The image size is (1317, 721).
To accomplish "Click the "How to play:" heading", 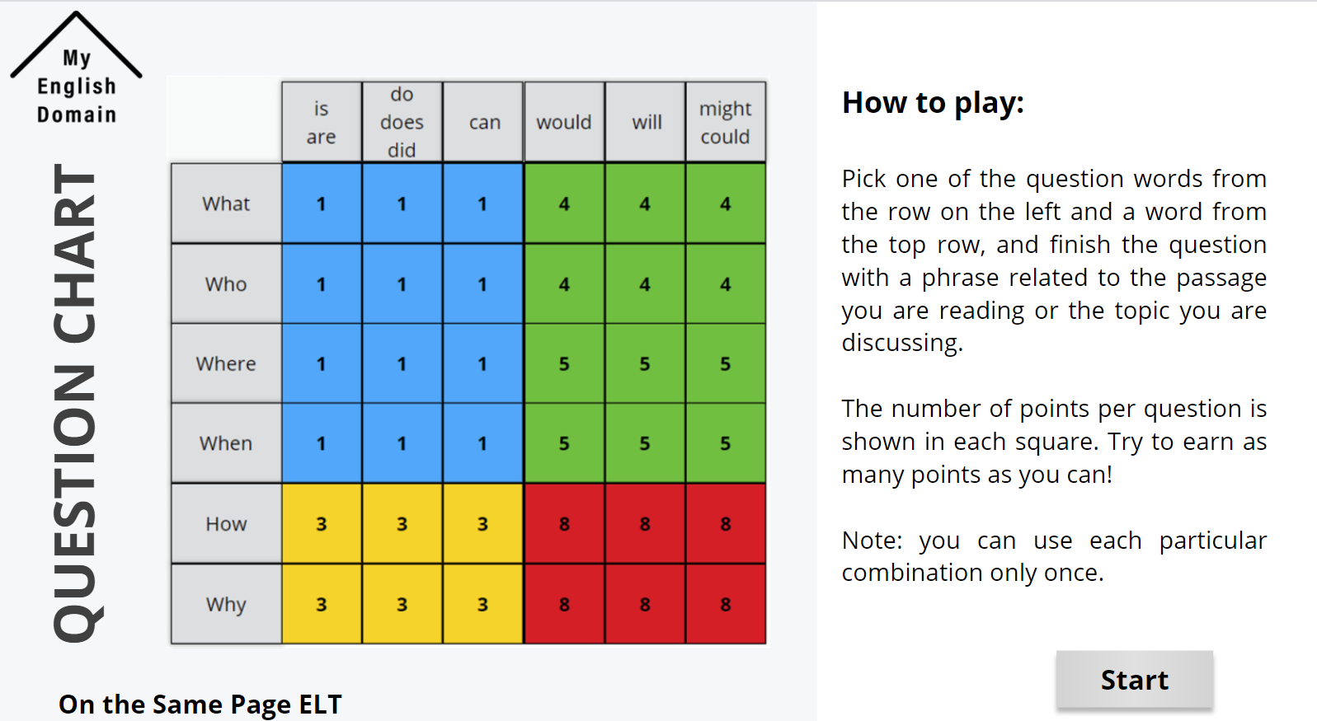I will [x=933, y=103].
